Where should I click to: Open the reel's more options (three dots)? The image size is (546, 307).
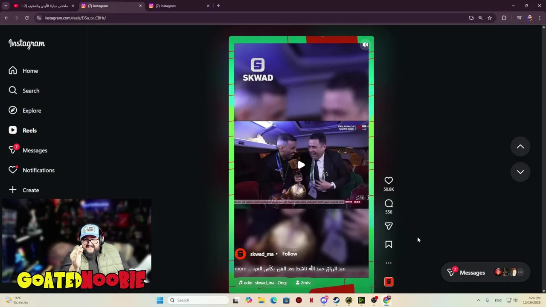point(389,263)
